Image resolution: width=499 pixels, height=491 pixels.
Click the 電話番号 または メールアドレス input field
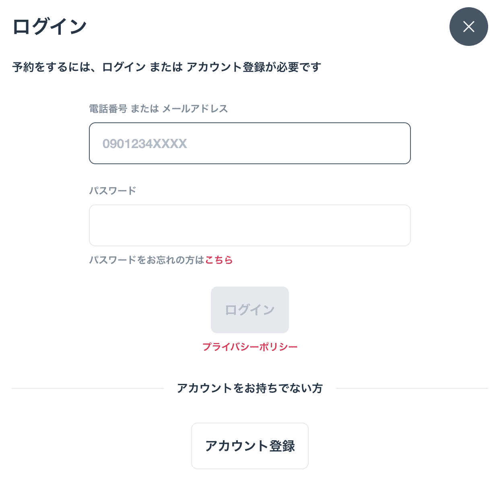250,143
